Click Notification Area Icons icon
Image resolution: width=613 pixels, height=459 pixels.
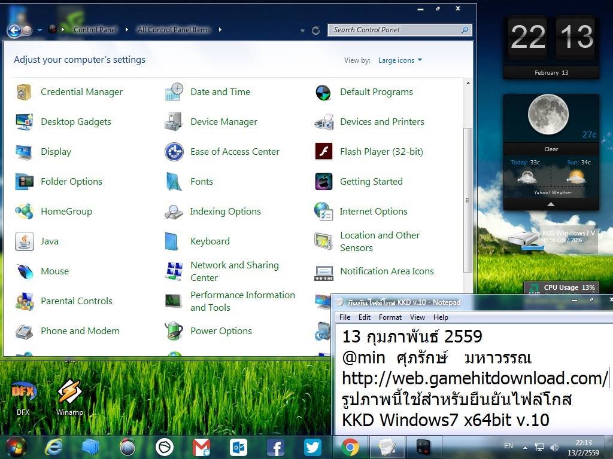324,273
